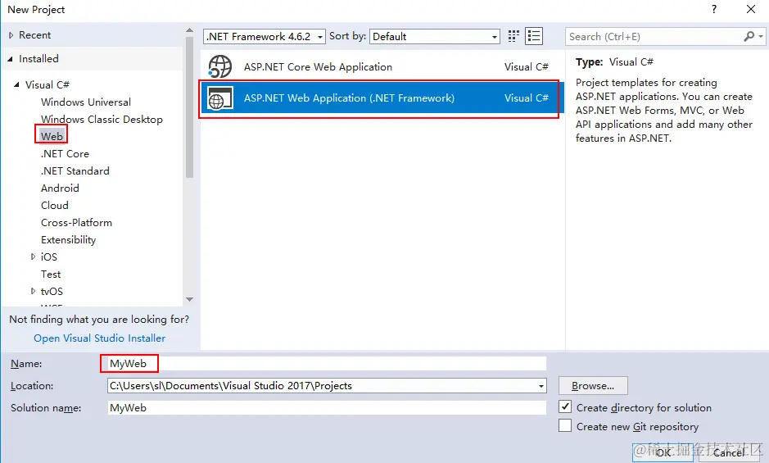Open the Sort by Default dropdown
Image resolution: width=769 pixels, height=463 pixels.
click(435, 36)
